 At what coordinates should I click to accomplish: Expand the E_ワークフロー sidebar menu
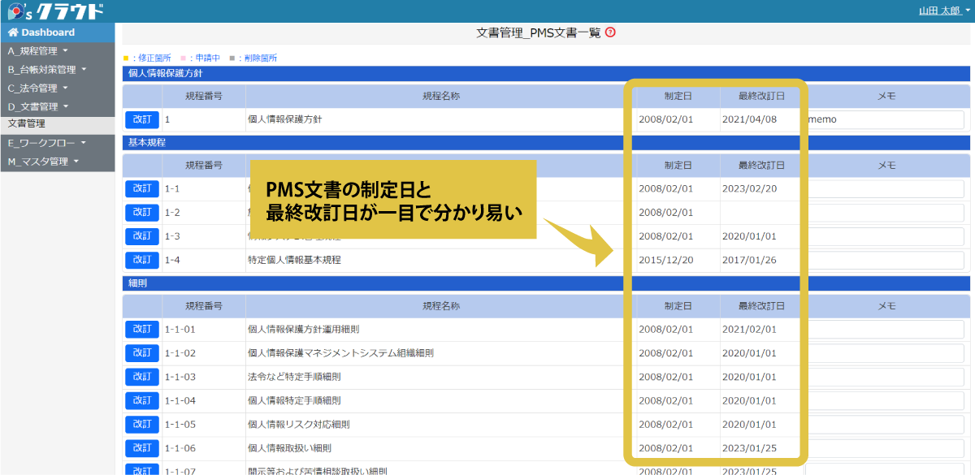pyautogui.click(x=41, y=144)
